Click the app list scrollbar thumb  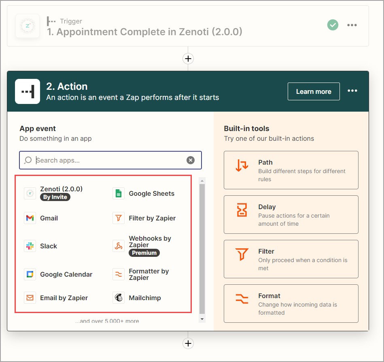tap(202, 249)
